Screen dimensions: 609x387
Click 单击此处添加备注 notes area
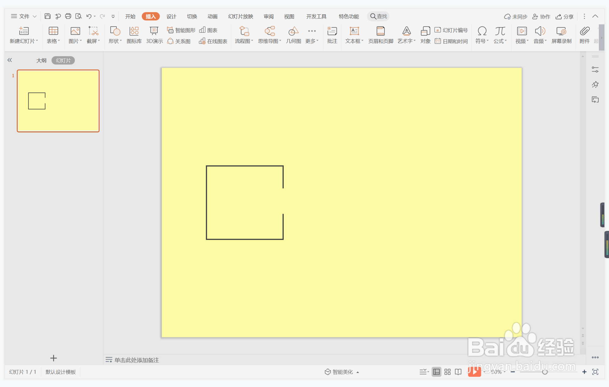[137, 360]
